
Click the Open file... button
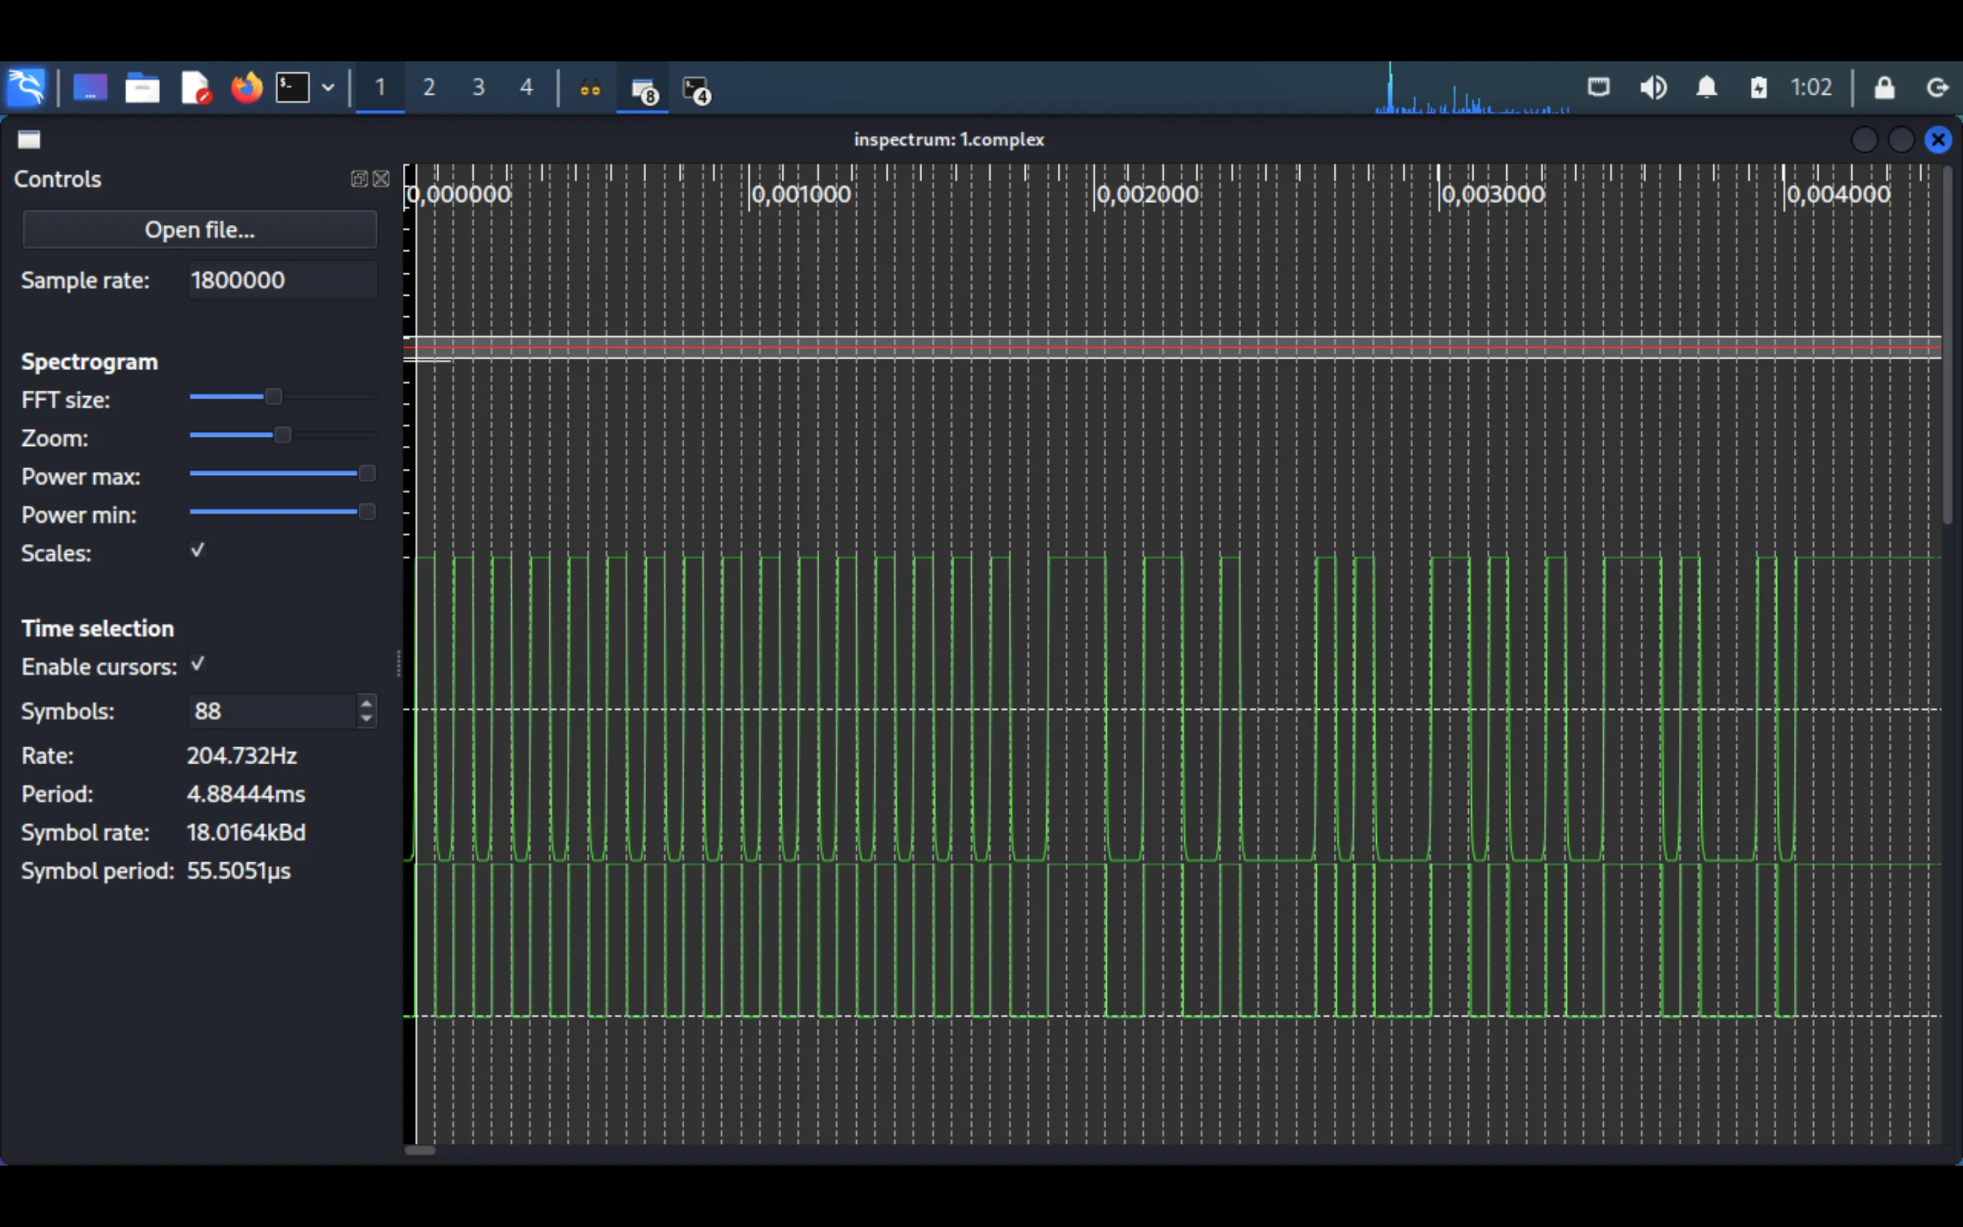[x=198, y=229]
